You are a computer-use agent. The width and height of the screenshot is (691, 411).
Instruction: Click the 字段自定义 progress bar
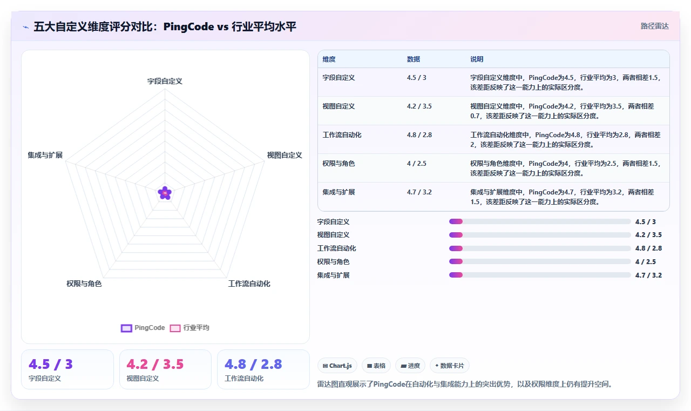pyautogui.click(x=540, y=221)
